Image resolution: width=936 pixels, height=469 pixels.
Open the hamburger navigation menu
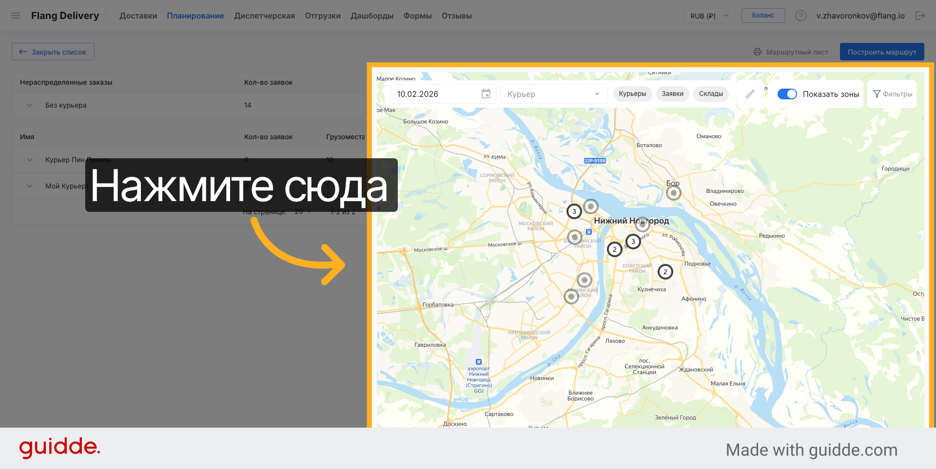tap(16, 15)
